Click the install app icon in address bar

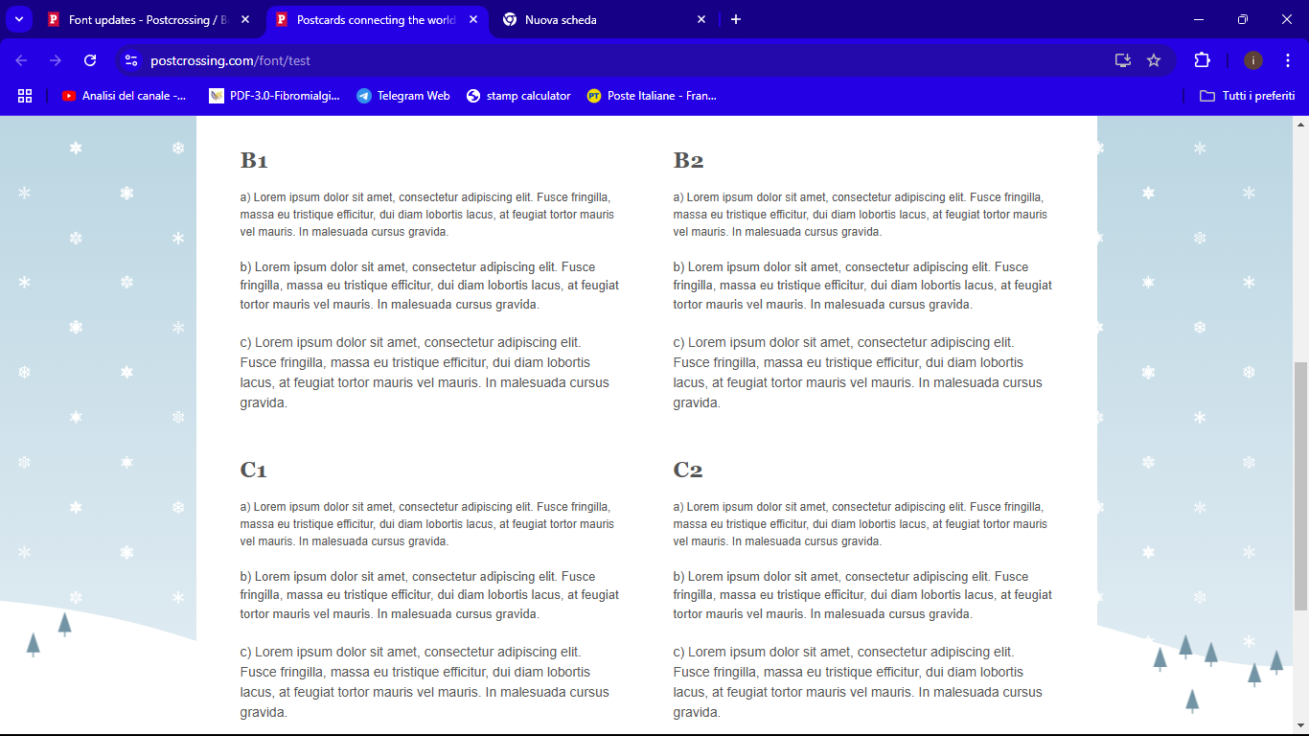pos(1123,60)
